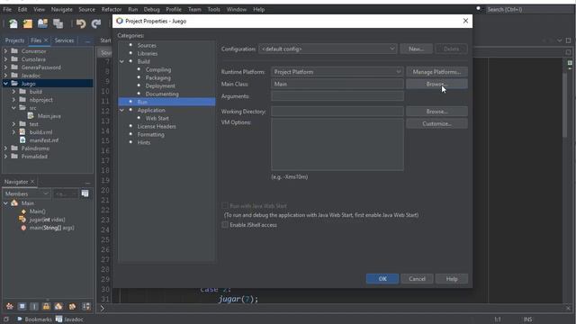The width and height of the screenshot is (576, 324).
Task: Open the Refactor menu
Action: (x=112, y=9)
